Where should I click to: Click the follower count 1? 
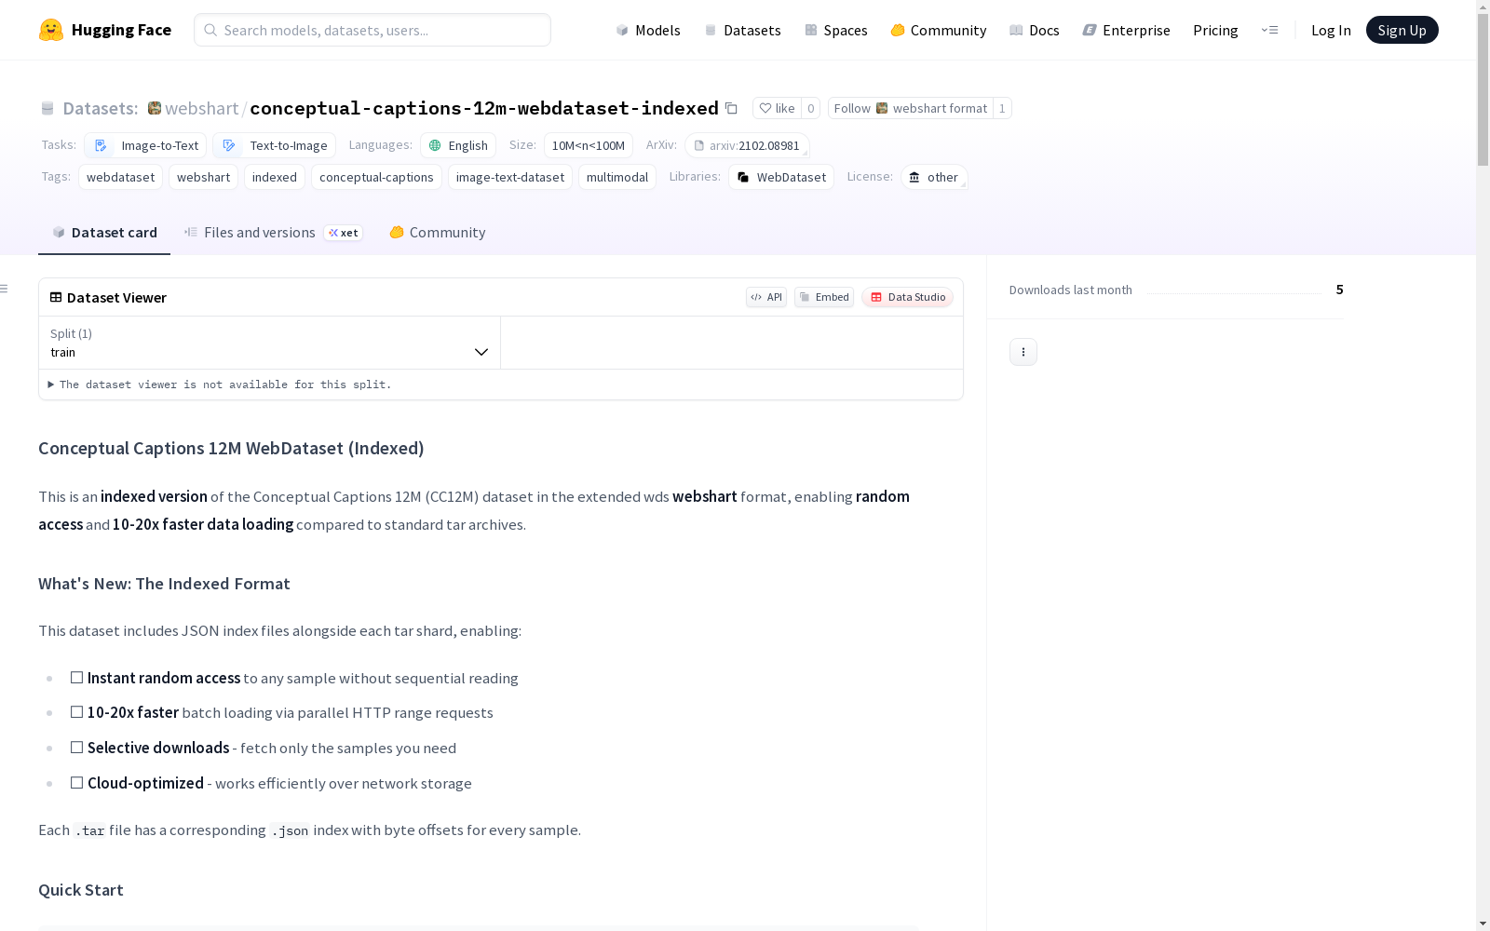coord(1002,108)
